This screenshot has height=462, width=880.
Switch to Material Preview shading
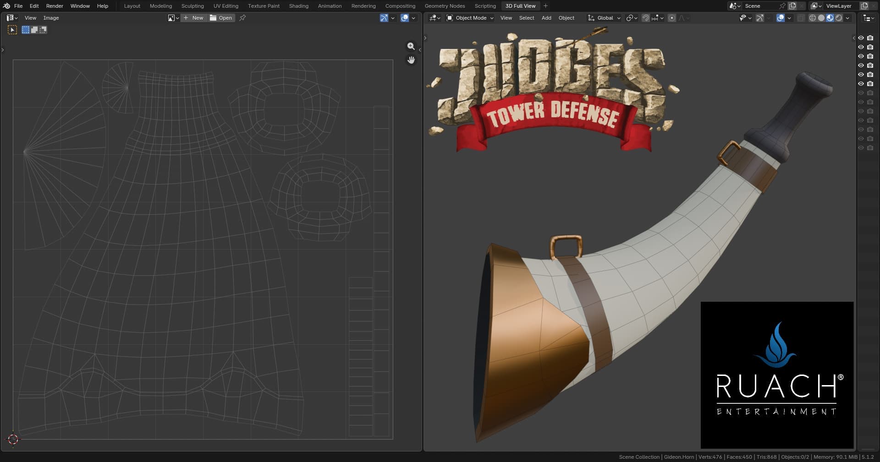(x=830, y=18)
